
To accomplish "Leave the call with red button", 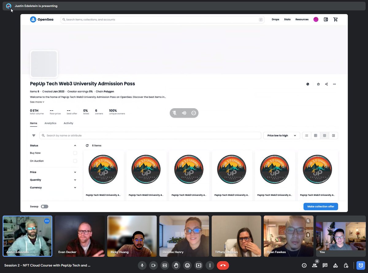I will click(223, 265).
